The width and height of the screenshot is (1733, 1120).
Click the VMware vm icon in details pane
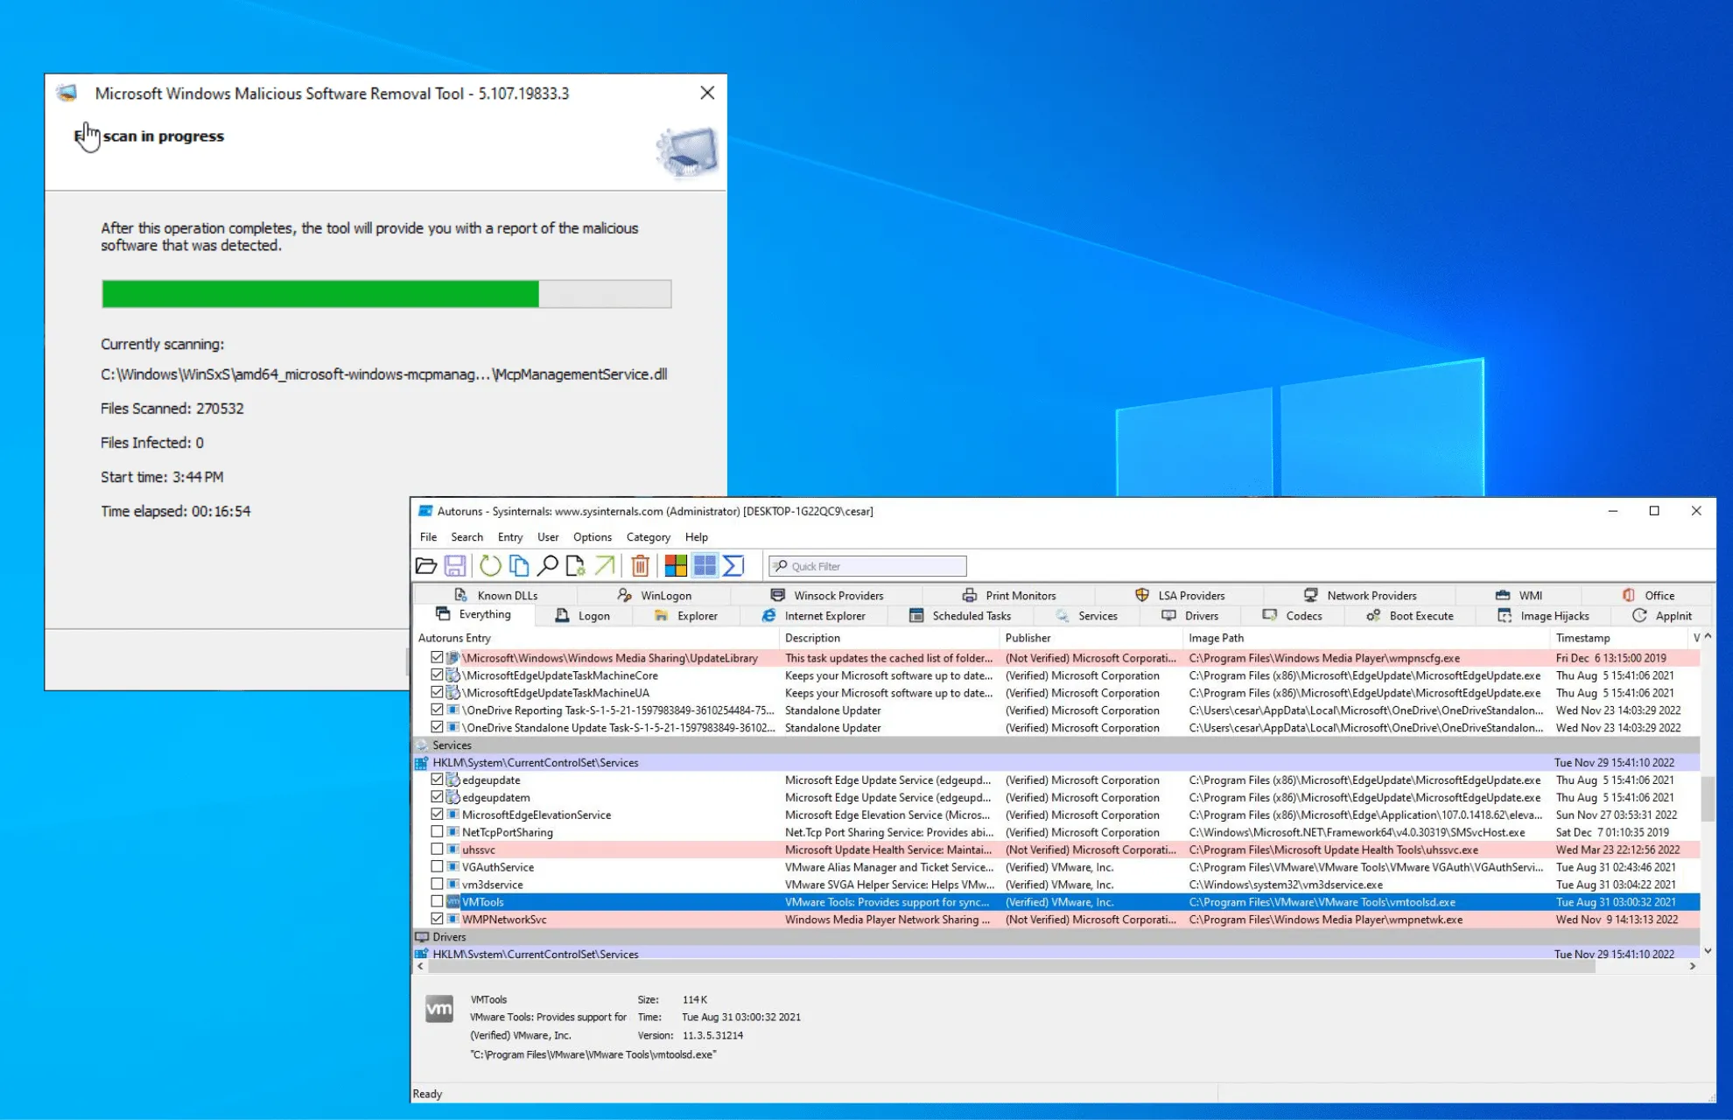439,1009
